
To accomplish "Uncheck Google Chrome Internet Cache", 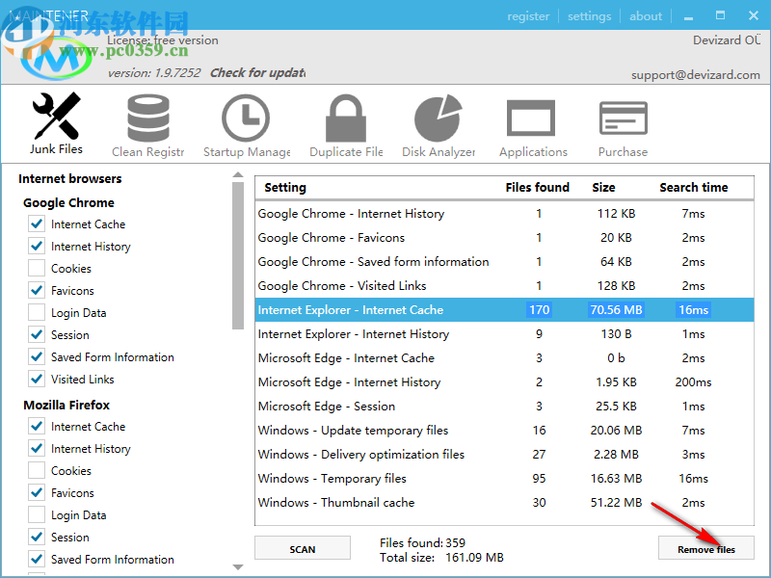I will click(x=37, y=223).
